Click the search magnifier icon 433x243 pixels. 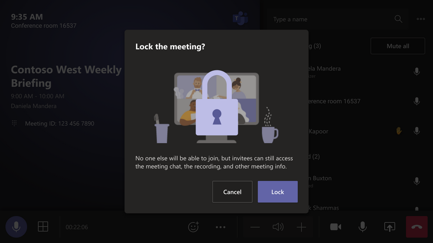[x=398, y=19]
